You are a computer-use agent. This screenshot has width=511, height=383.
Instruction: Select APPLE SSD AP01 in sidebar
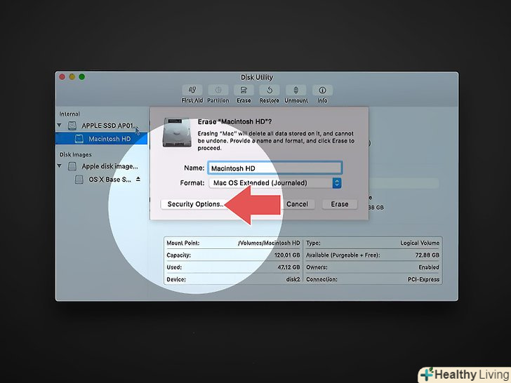pos(101,126)
